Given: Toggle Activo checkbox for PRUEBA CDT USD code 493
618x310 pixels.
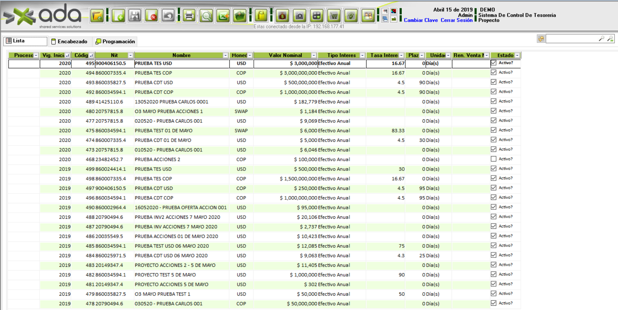Looking at the screenshot, I should coord(493,82).
